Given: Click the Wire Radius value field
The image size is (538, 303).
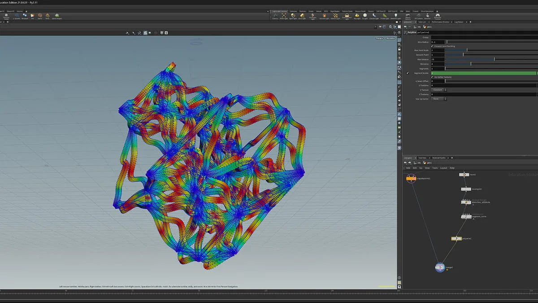Looking at the screenshot, I should tap(438, 42).
